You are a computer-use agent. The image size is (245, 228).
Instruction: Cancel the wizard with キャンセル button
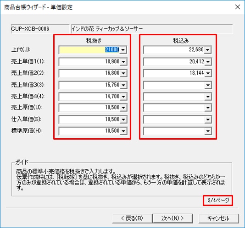(x=218, y=218)
